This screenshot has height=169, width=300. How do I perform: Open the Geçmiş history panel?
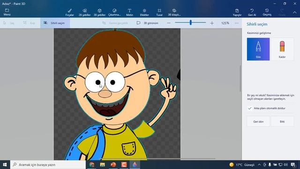tap(267, 12)
